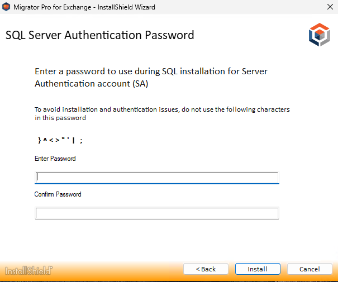Click the Migrator Pro title bar icon
This screenshot has width=338, height=282.
point(7,7)
